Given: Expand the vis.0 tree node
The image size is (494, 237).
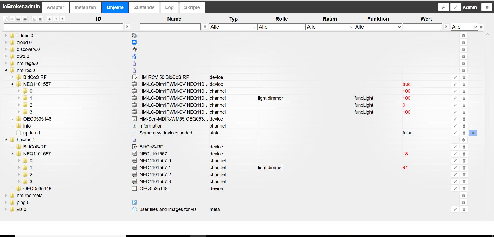Looking at the screenshot, I should coord(6,209).
